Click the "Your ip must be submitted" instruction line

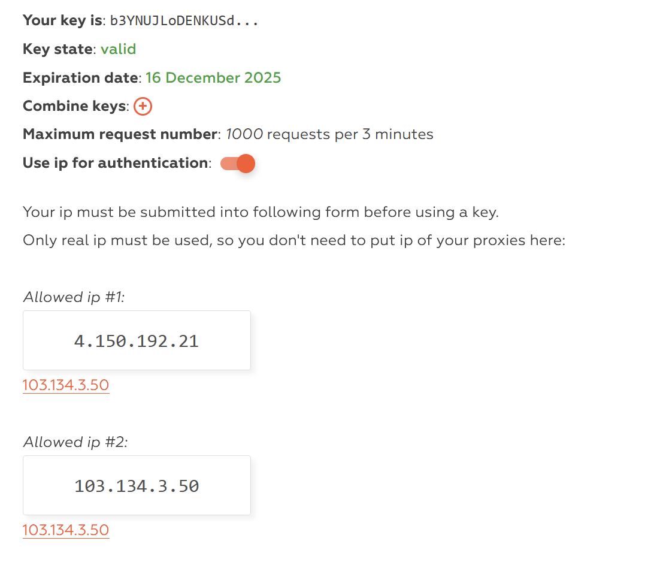pyautogui.click(x=261, y=211)
